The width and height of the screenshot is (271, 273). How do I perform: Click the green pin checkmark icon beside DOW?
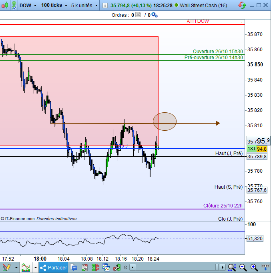click(x=14, y=5)
